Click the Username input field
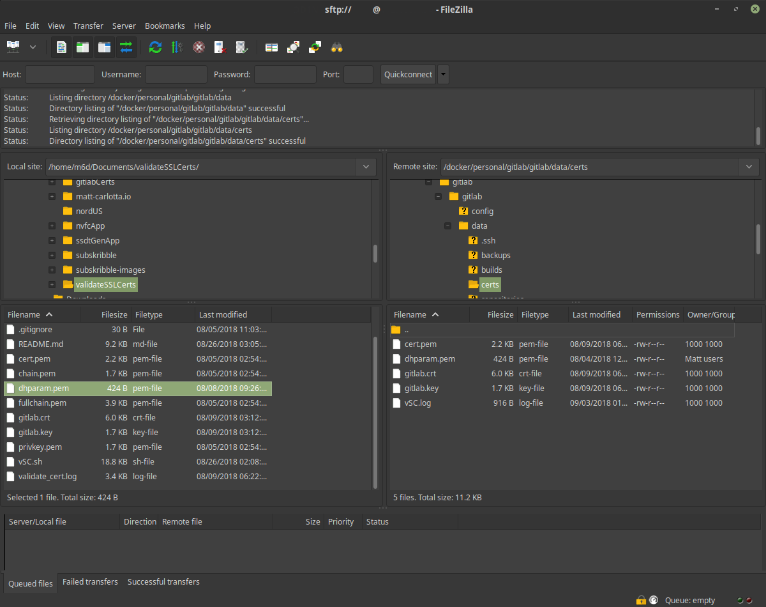 (176, 74)
